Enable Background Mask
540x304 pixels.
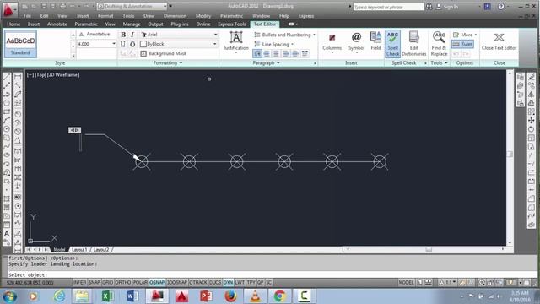(164, 53)
